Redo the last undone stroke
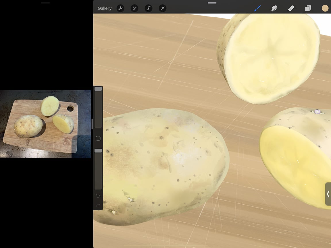The width and height of the screenshot is (331, 248). point(98,206)
